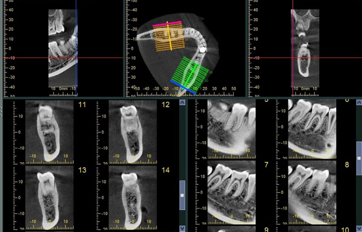Click the yellow-orange center axis of orange stack
The width and height of the screenshot is (362, 232).
169,36
